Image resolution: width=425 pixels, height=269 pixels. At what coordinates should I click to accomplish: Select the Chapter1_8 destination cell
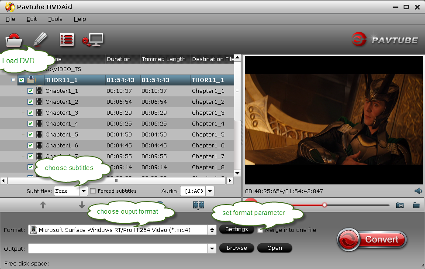[x=208, y=167]
